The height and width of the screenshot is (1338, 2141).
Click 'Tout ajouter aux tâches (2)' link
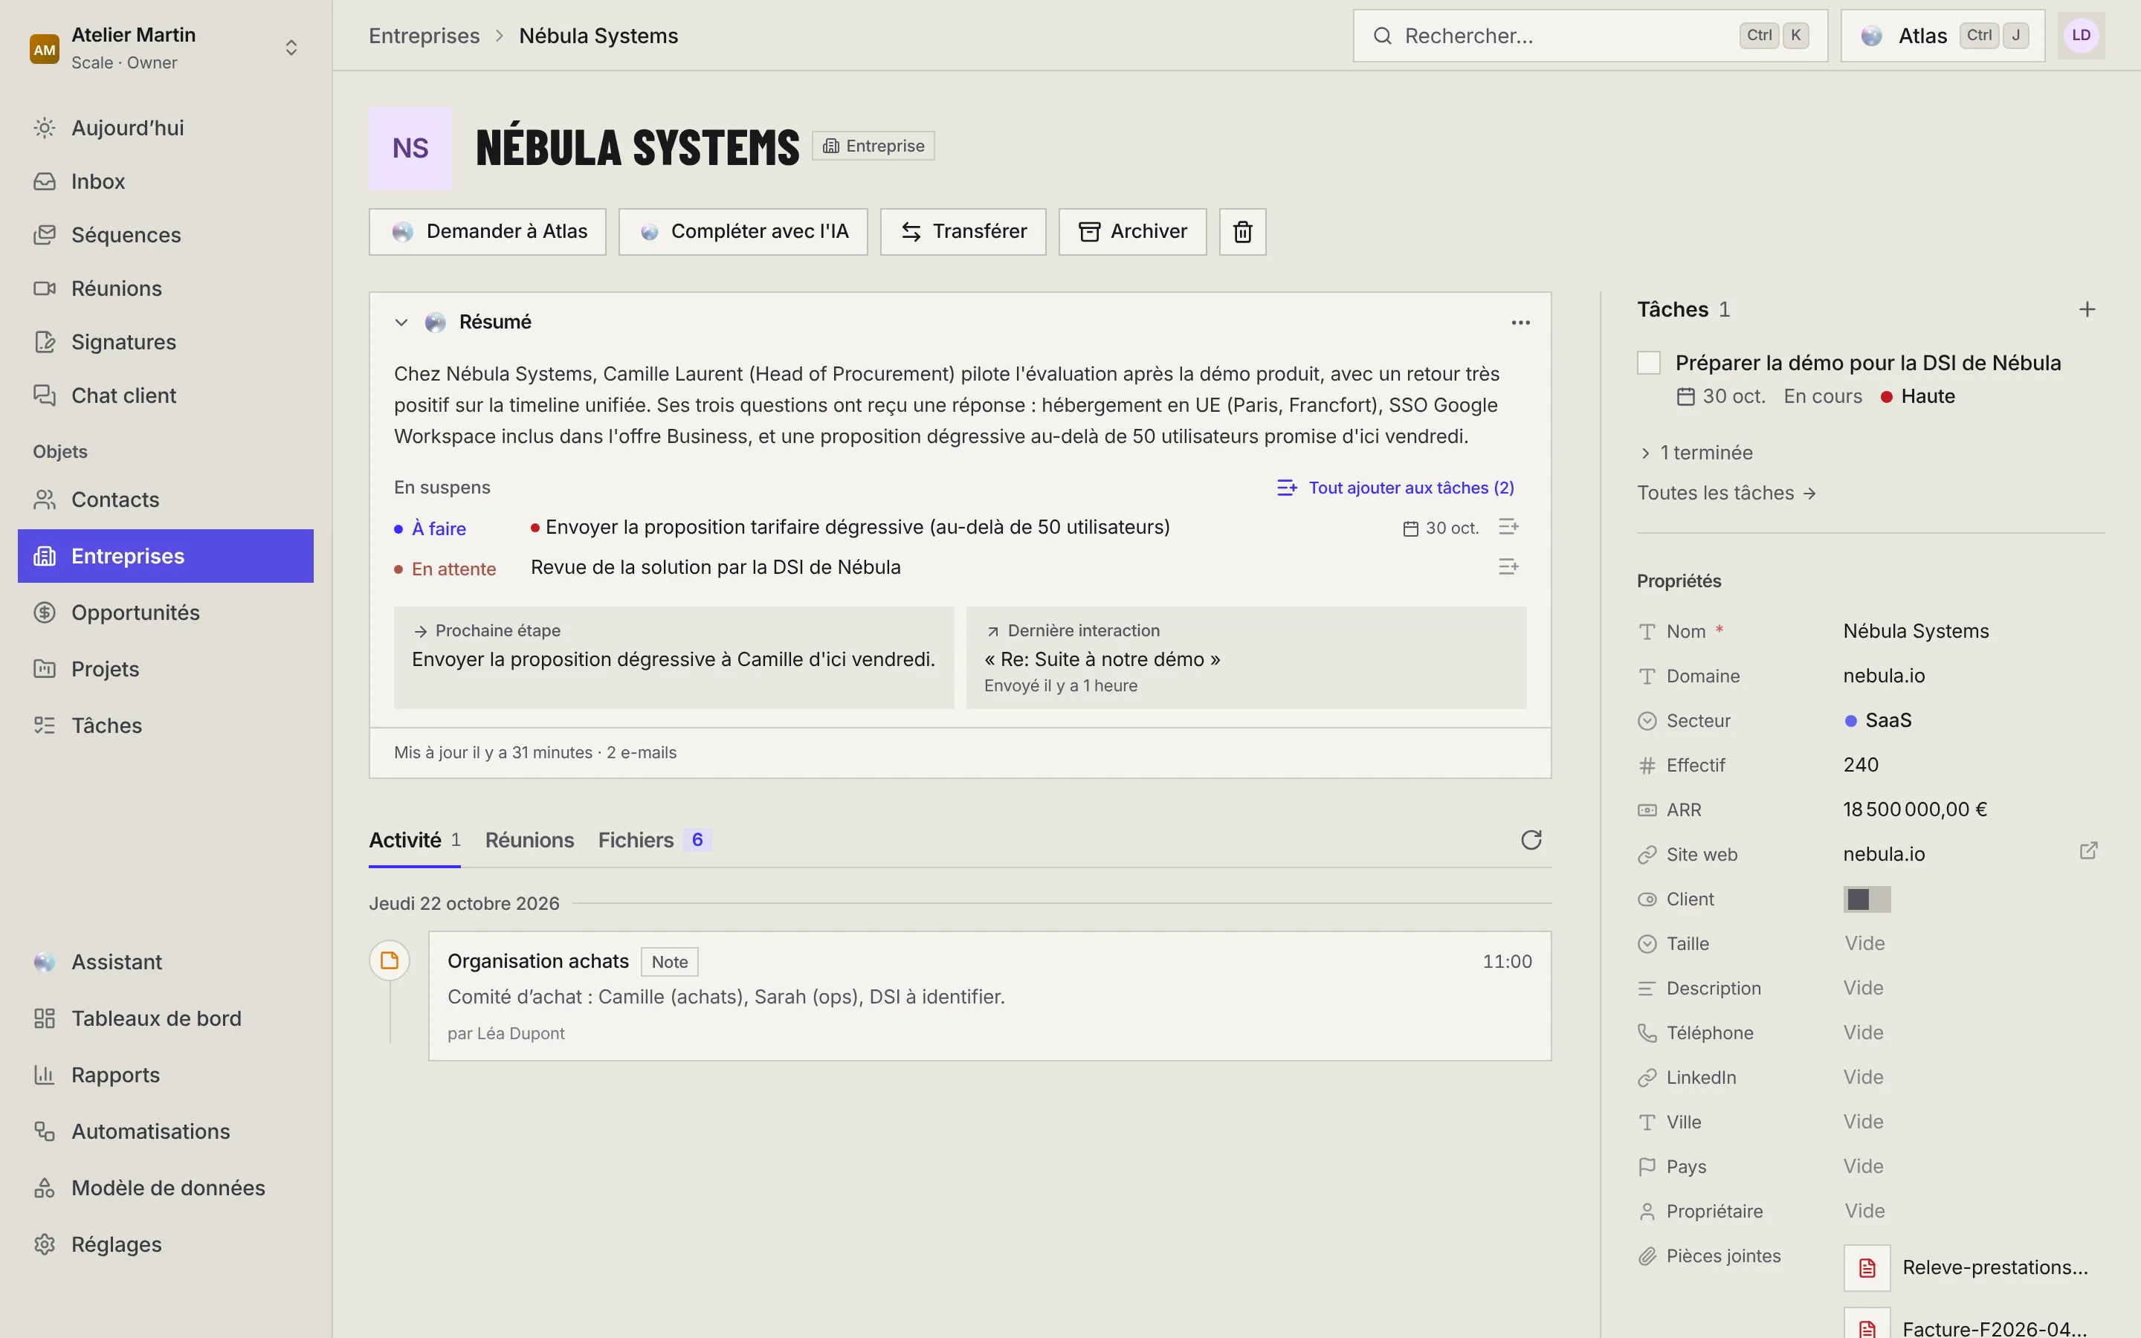pyautogui.click(x=1395, y=488)
